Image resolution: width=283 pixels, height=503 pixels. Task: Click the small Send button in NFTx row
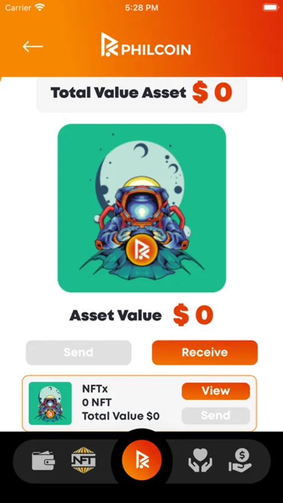(215, 416)
